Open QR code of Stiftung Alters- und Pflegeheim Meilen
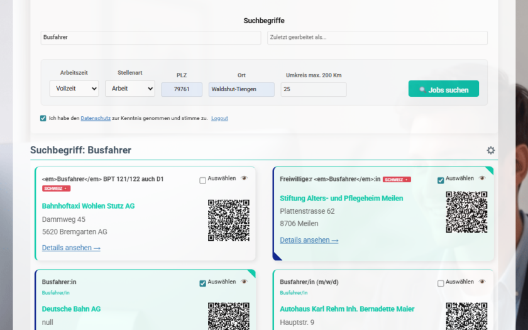Image resolution: width=528 pixels, height=330 pixels. point(466,212)
